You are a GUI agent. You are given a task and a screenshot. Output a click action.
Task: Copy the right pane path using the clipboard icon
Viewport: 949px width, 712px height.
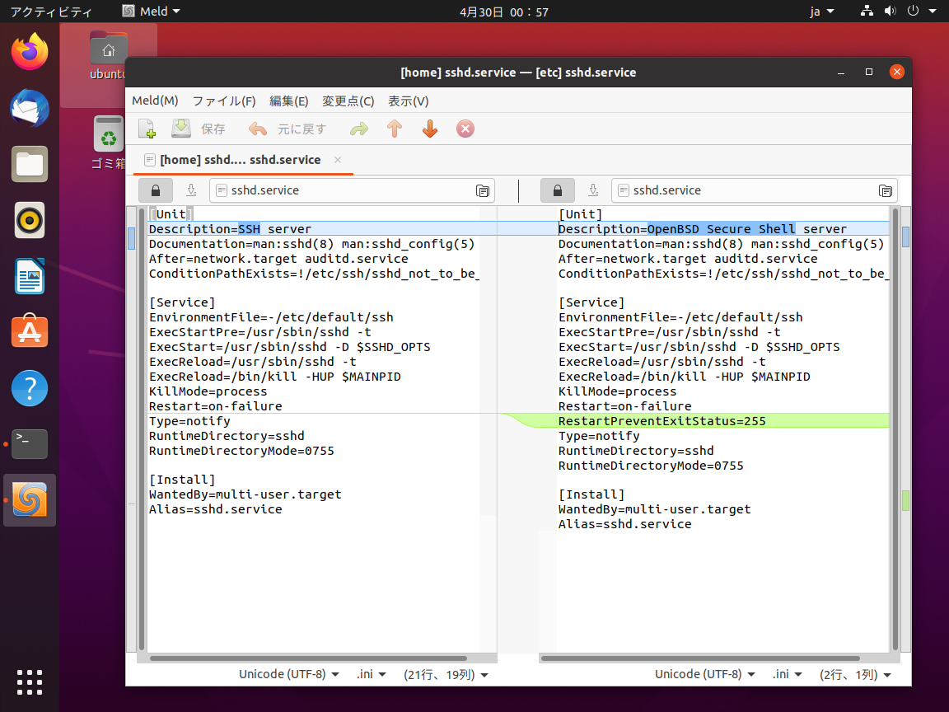[886, 190]
